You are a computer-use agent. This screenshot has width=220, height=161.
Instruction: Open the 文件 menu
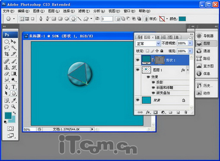[9, 11]
